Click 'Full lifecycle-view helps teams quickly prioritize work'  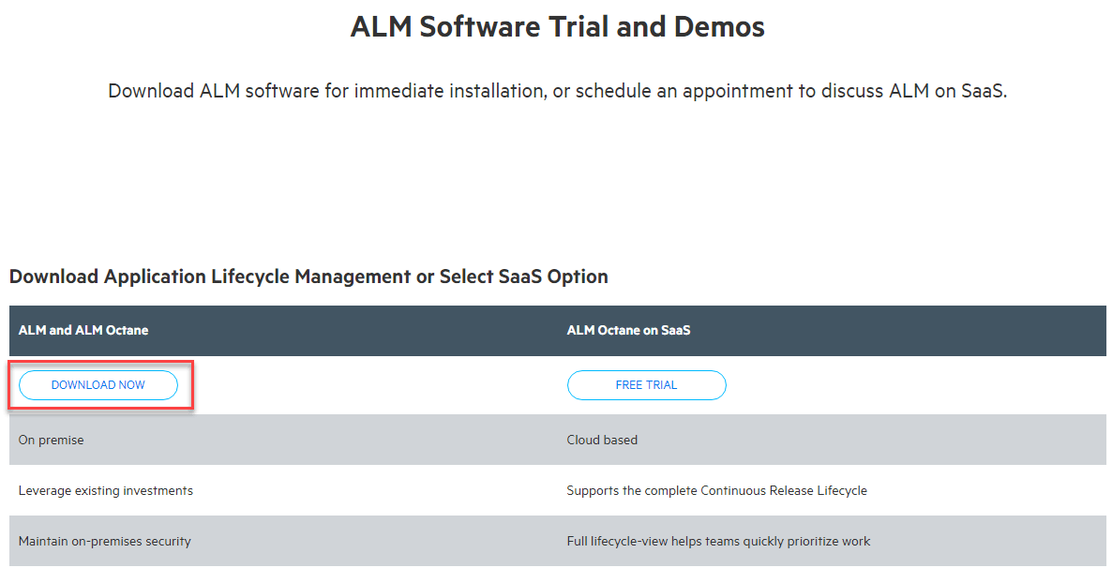718,541
